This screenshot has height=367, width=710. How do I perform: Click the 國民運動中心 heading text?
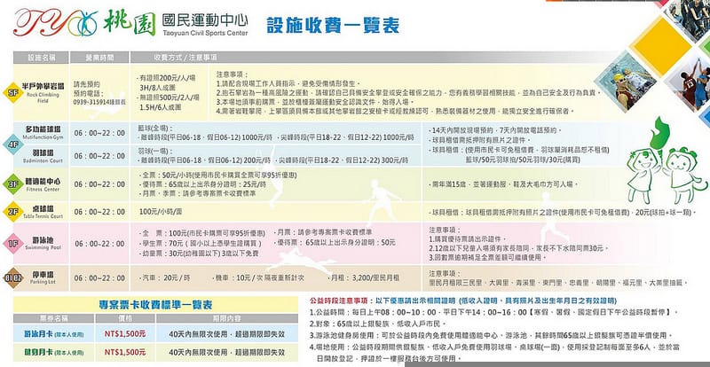[205, 20]
